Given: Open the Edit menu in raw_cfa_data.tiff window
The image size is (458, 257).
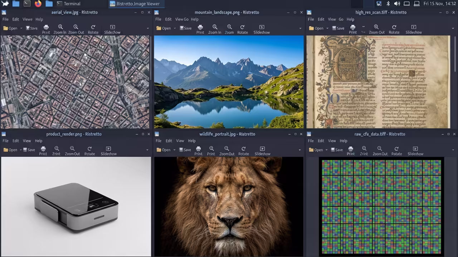Looking at the screenshot, I should (321, 141).
